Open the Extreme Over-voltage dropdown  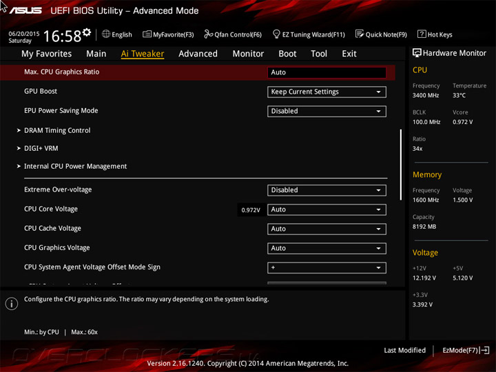point(327,190)
